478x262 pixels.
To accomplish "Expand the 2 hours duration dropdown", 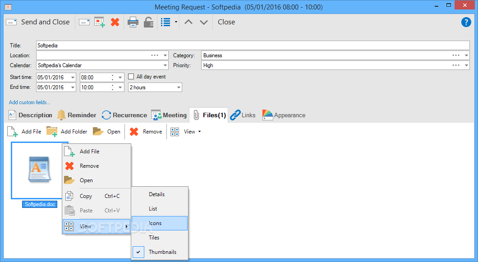I will (179, 87).
